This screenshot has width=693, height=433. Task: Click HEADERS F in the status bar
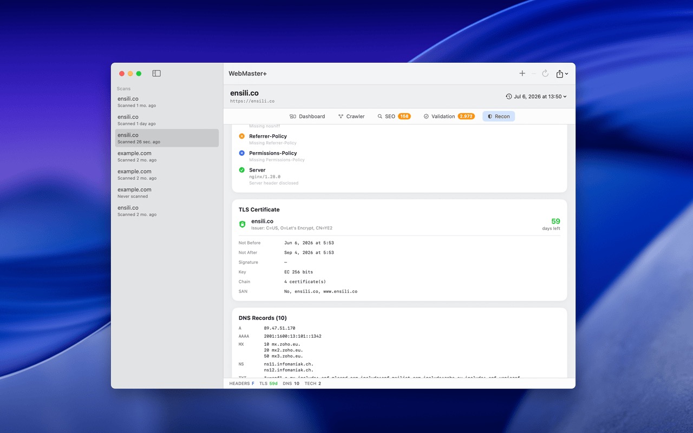(241, 383)
